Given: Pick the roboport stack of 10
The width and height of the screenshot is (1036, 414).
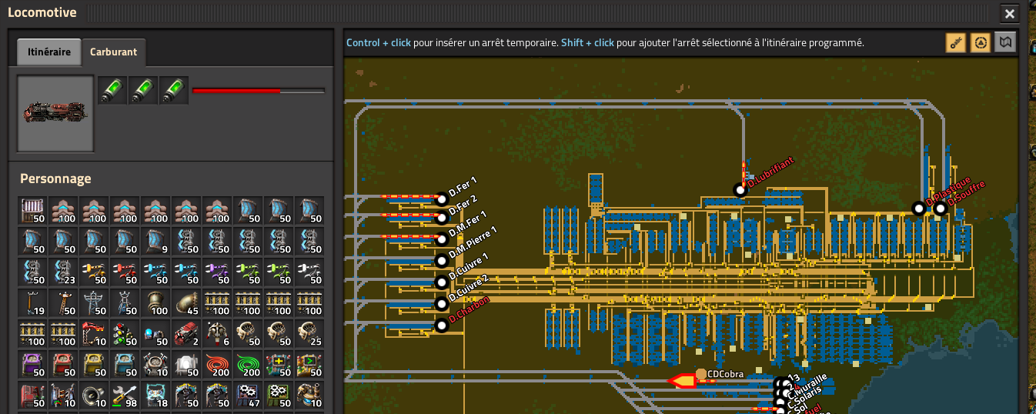Looking at the screenshot, I should click(155, 365).
